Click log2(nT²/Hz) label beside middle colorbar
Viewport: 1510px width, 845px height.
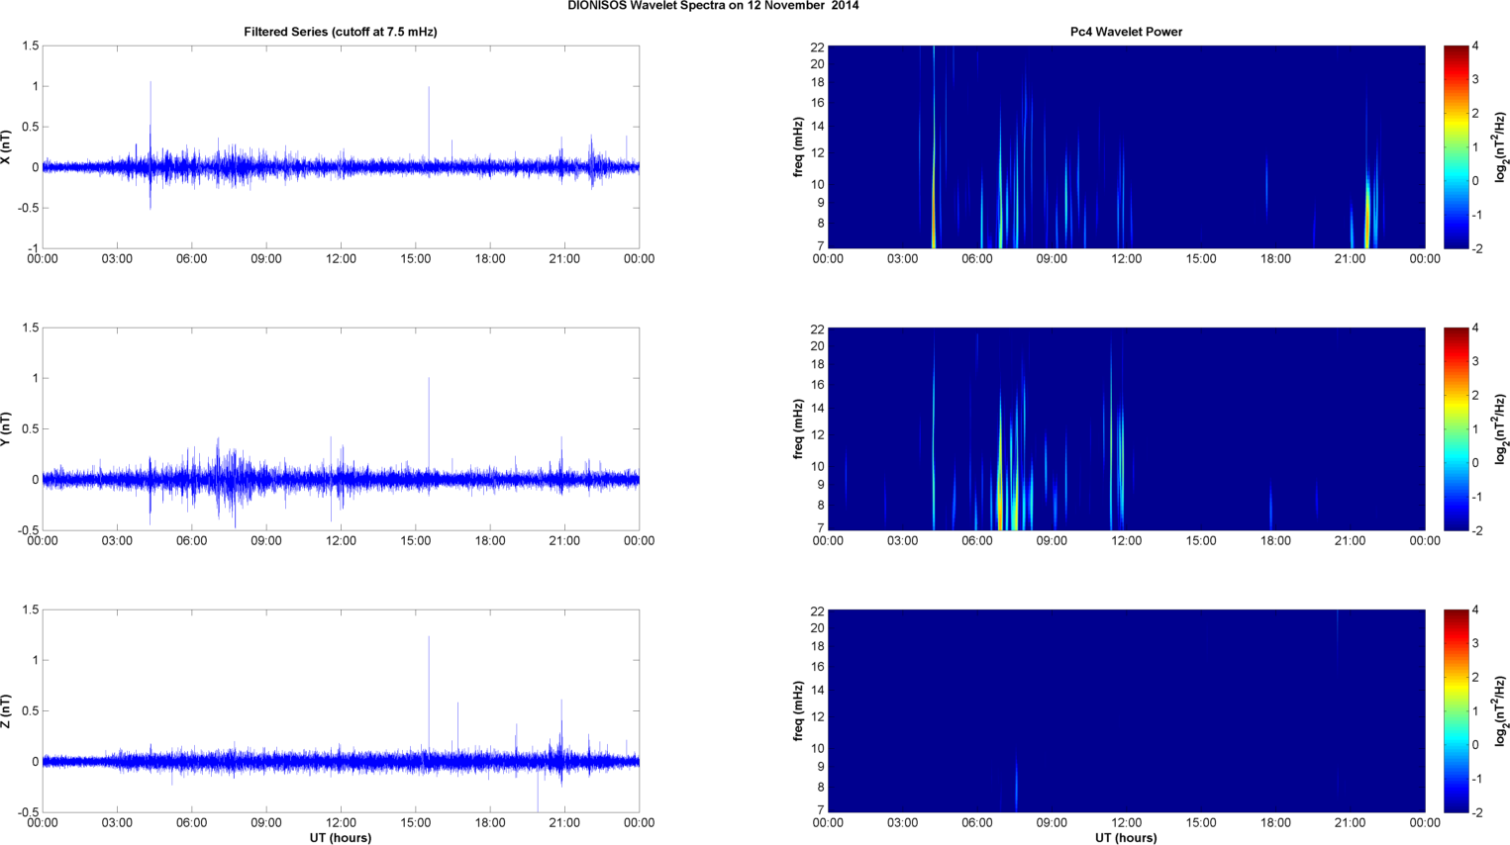tap(1501, 429)
